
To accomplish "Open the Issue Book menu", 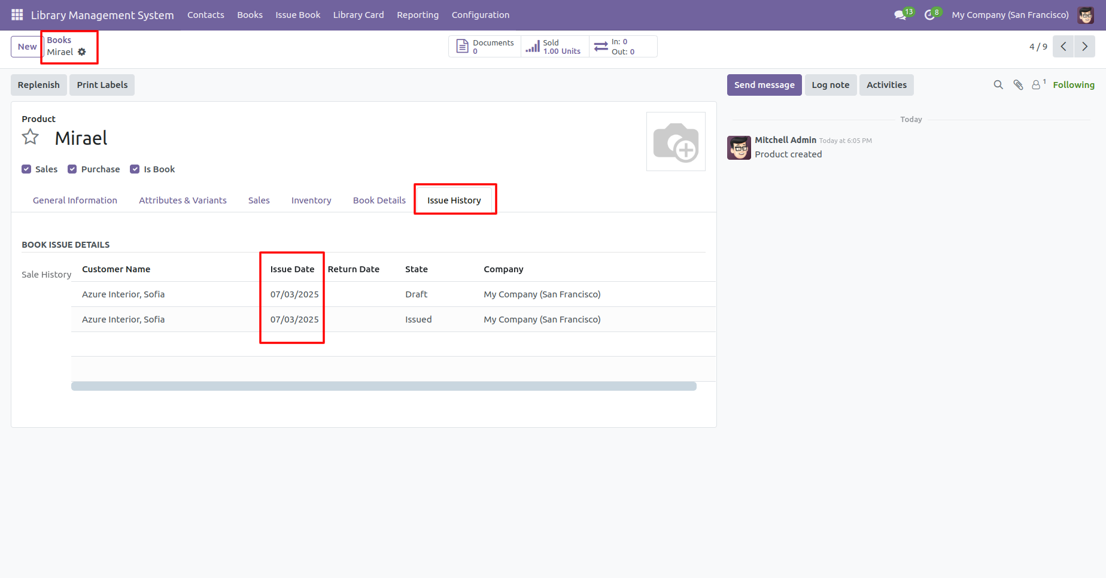I will click(x=298, y=15).
